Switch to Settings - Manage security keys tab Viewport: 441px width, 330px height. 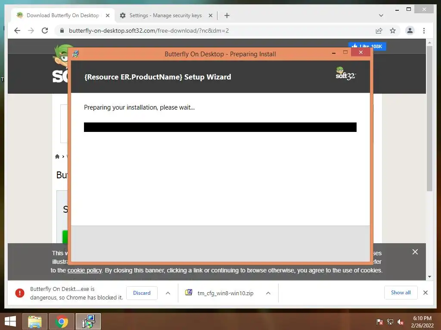click(x=165, y=15)
